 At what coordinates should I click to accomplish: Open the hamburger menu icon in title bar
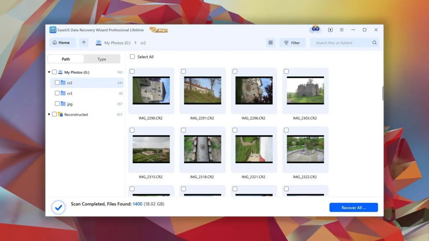click(342, 30)
